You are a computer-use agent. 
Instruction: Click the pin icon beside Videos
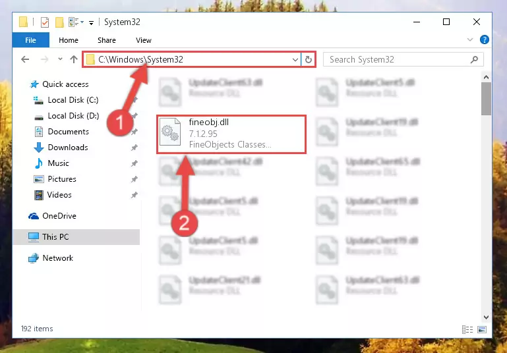pos(134,195)
